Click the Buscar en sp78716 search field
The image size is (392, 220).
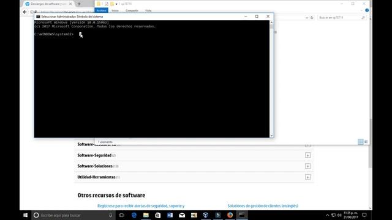(342, 18)
